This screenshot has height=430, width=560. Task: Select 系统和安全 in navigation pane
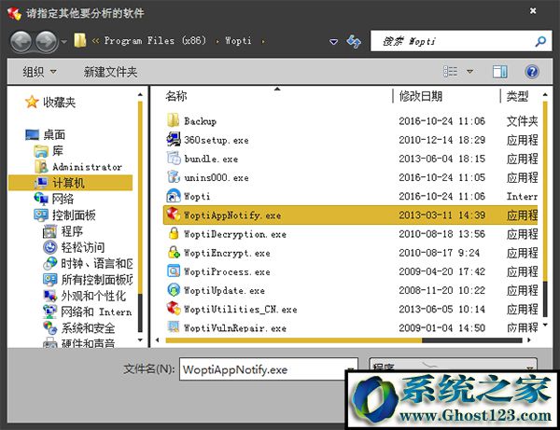coord(88,327)
